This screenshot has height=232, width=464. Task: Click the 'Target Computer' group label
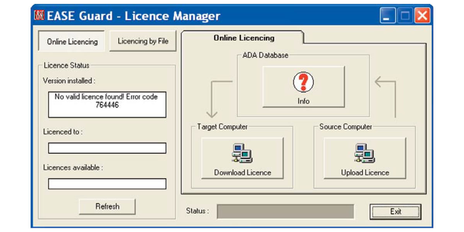pos(222,126)
